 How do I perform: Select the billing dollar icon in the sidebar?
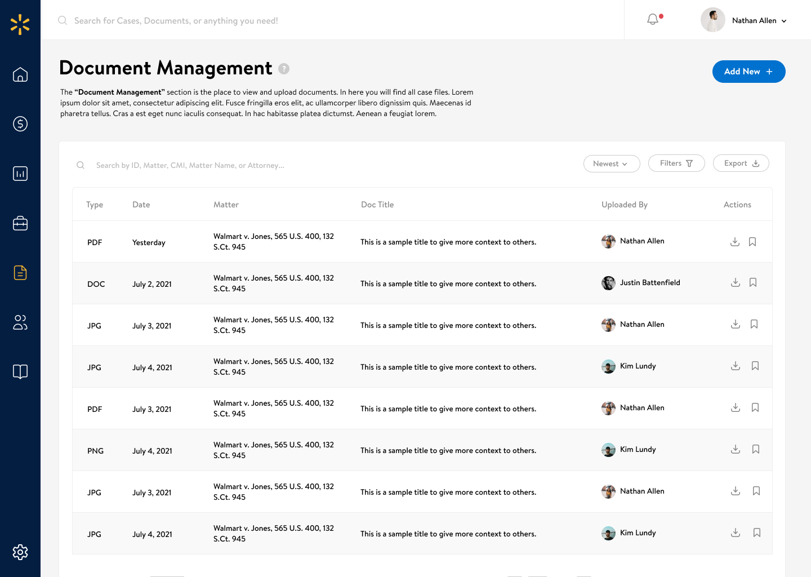20,124
